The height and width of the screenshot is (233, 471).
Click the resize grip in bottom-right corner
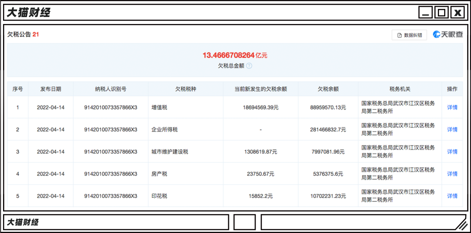tap(460, 224)
